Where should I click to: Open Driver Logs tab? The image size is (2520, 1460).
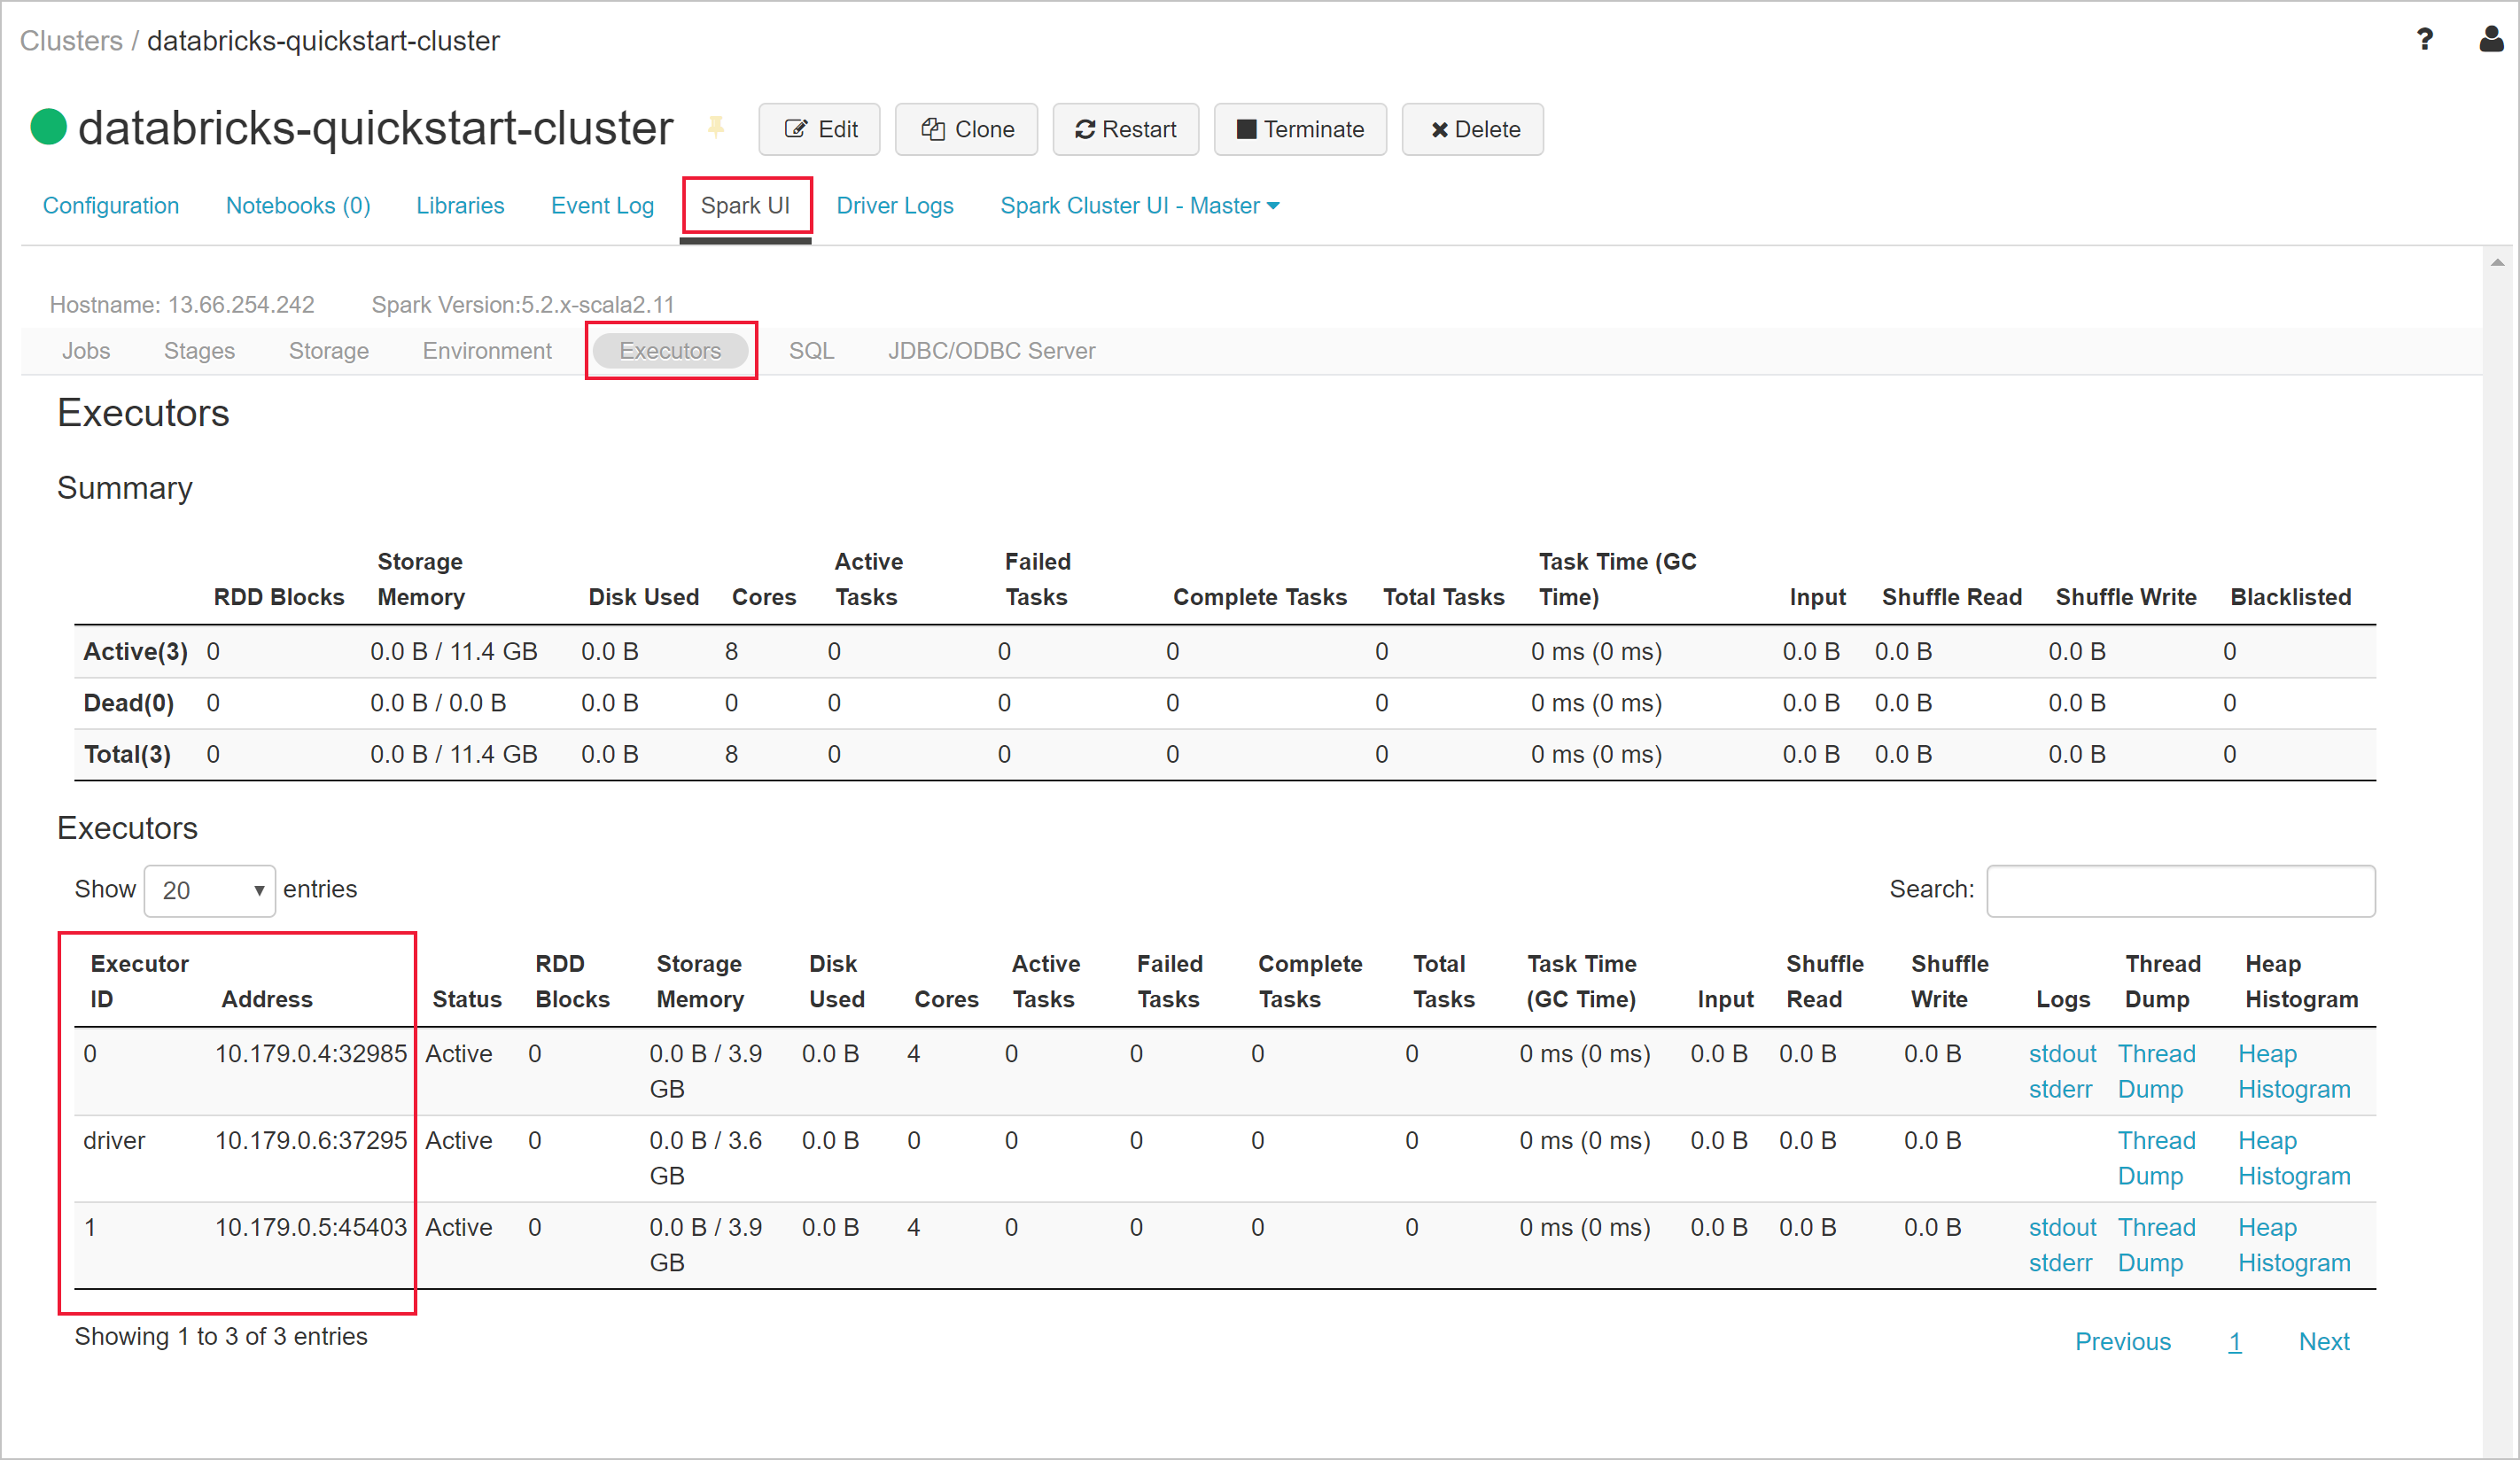pos(897,204)
